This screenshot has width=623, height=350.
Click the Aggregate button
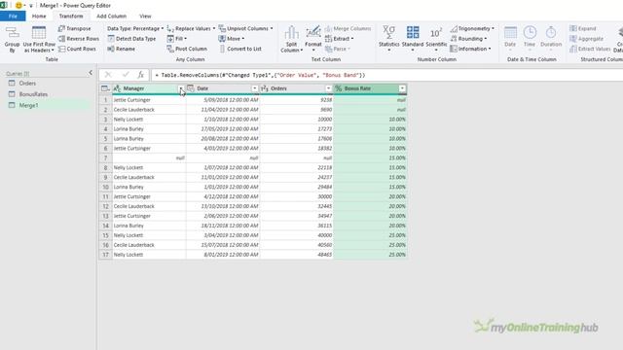tap(586, 39)
